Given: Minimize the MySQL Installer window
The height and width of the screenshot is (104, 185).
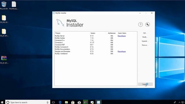Looking at the screenshot, I should tap(140, 13).
